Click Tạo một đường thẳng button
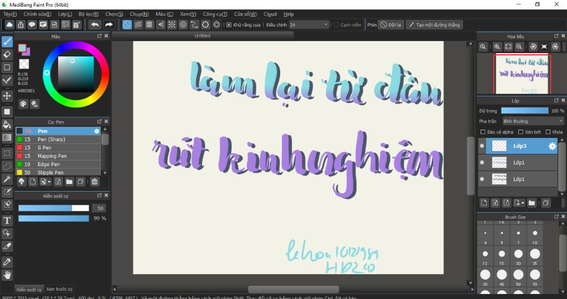Screen dimensions: 567x299 click(434, 25)
